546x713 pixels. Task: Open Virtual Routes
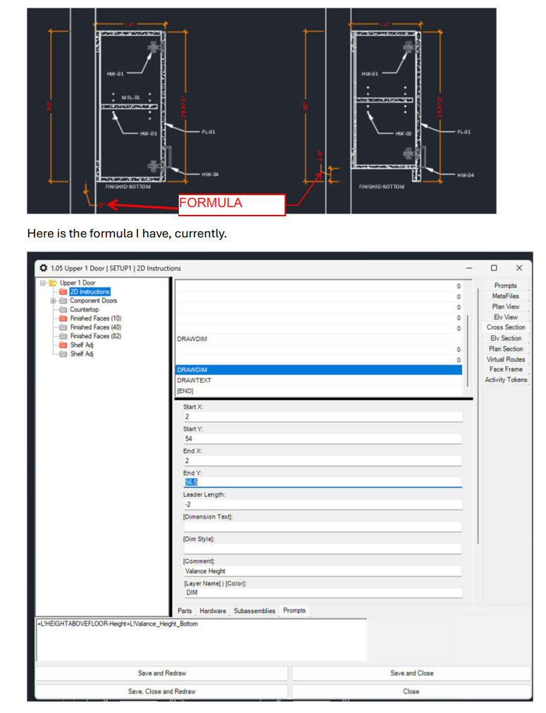tap(506, 359)
